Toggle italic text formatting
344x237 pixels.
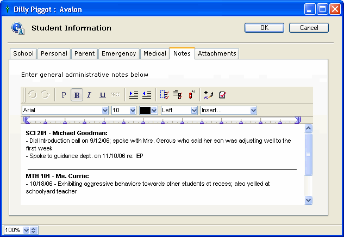coord(89,95)
